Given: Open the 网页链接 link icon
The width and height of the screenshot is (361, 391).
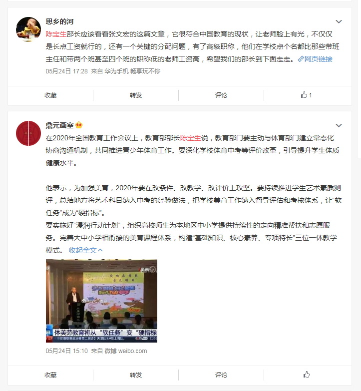Looking at the screenshot, I should (x=301, y=59).
